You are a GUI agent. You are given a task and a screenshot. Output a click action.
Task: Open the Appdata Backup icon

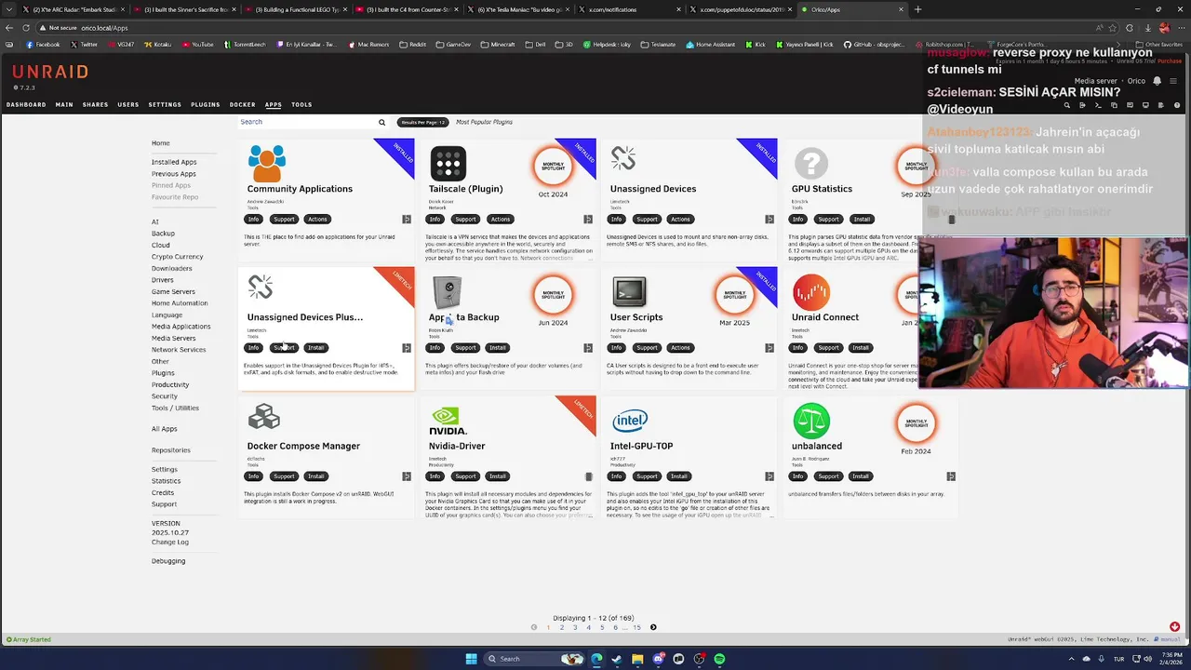pyautogui.click(x=448, y=292)
